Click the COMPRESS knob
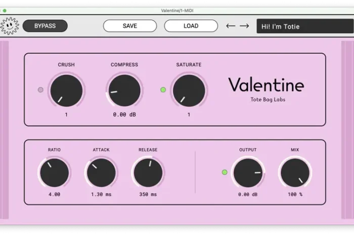Image resolution: width=354 pixels, height=235 pixels. 124,90
